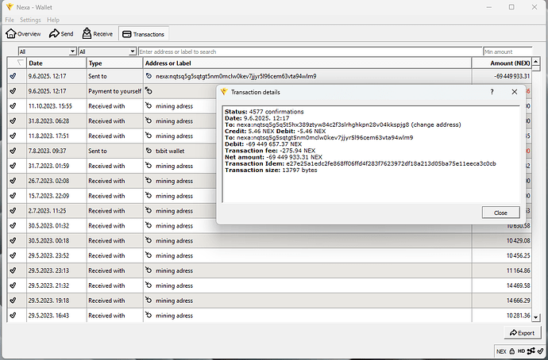Image resolution: width=548 pixels, height=360 pixels.
Task: Click the HD wallet icon in status bar
Action: (521, 351)
